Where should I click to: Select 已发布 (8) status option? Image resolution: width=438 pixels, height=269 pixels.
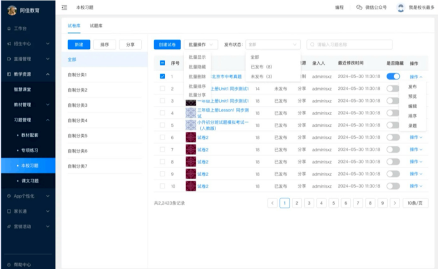click(x=261, y=67)
